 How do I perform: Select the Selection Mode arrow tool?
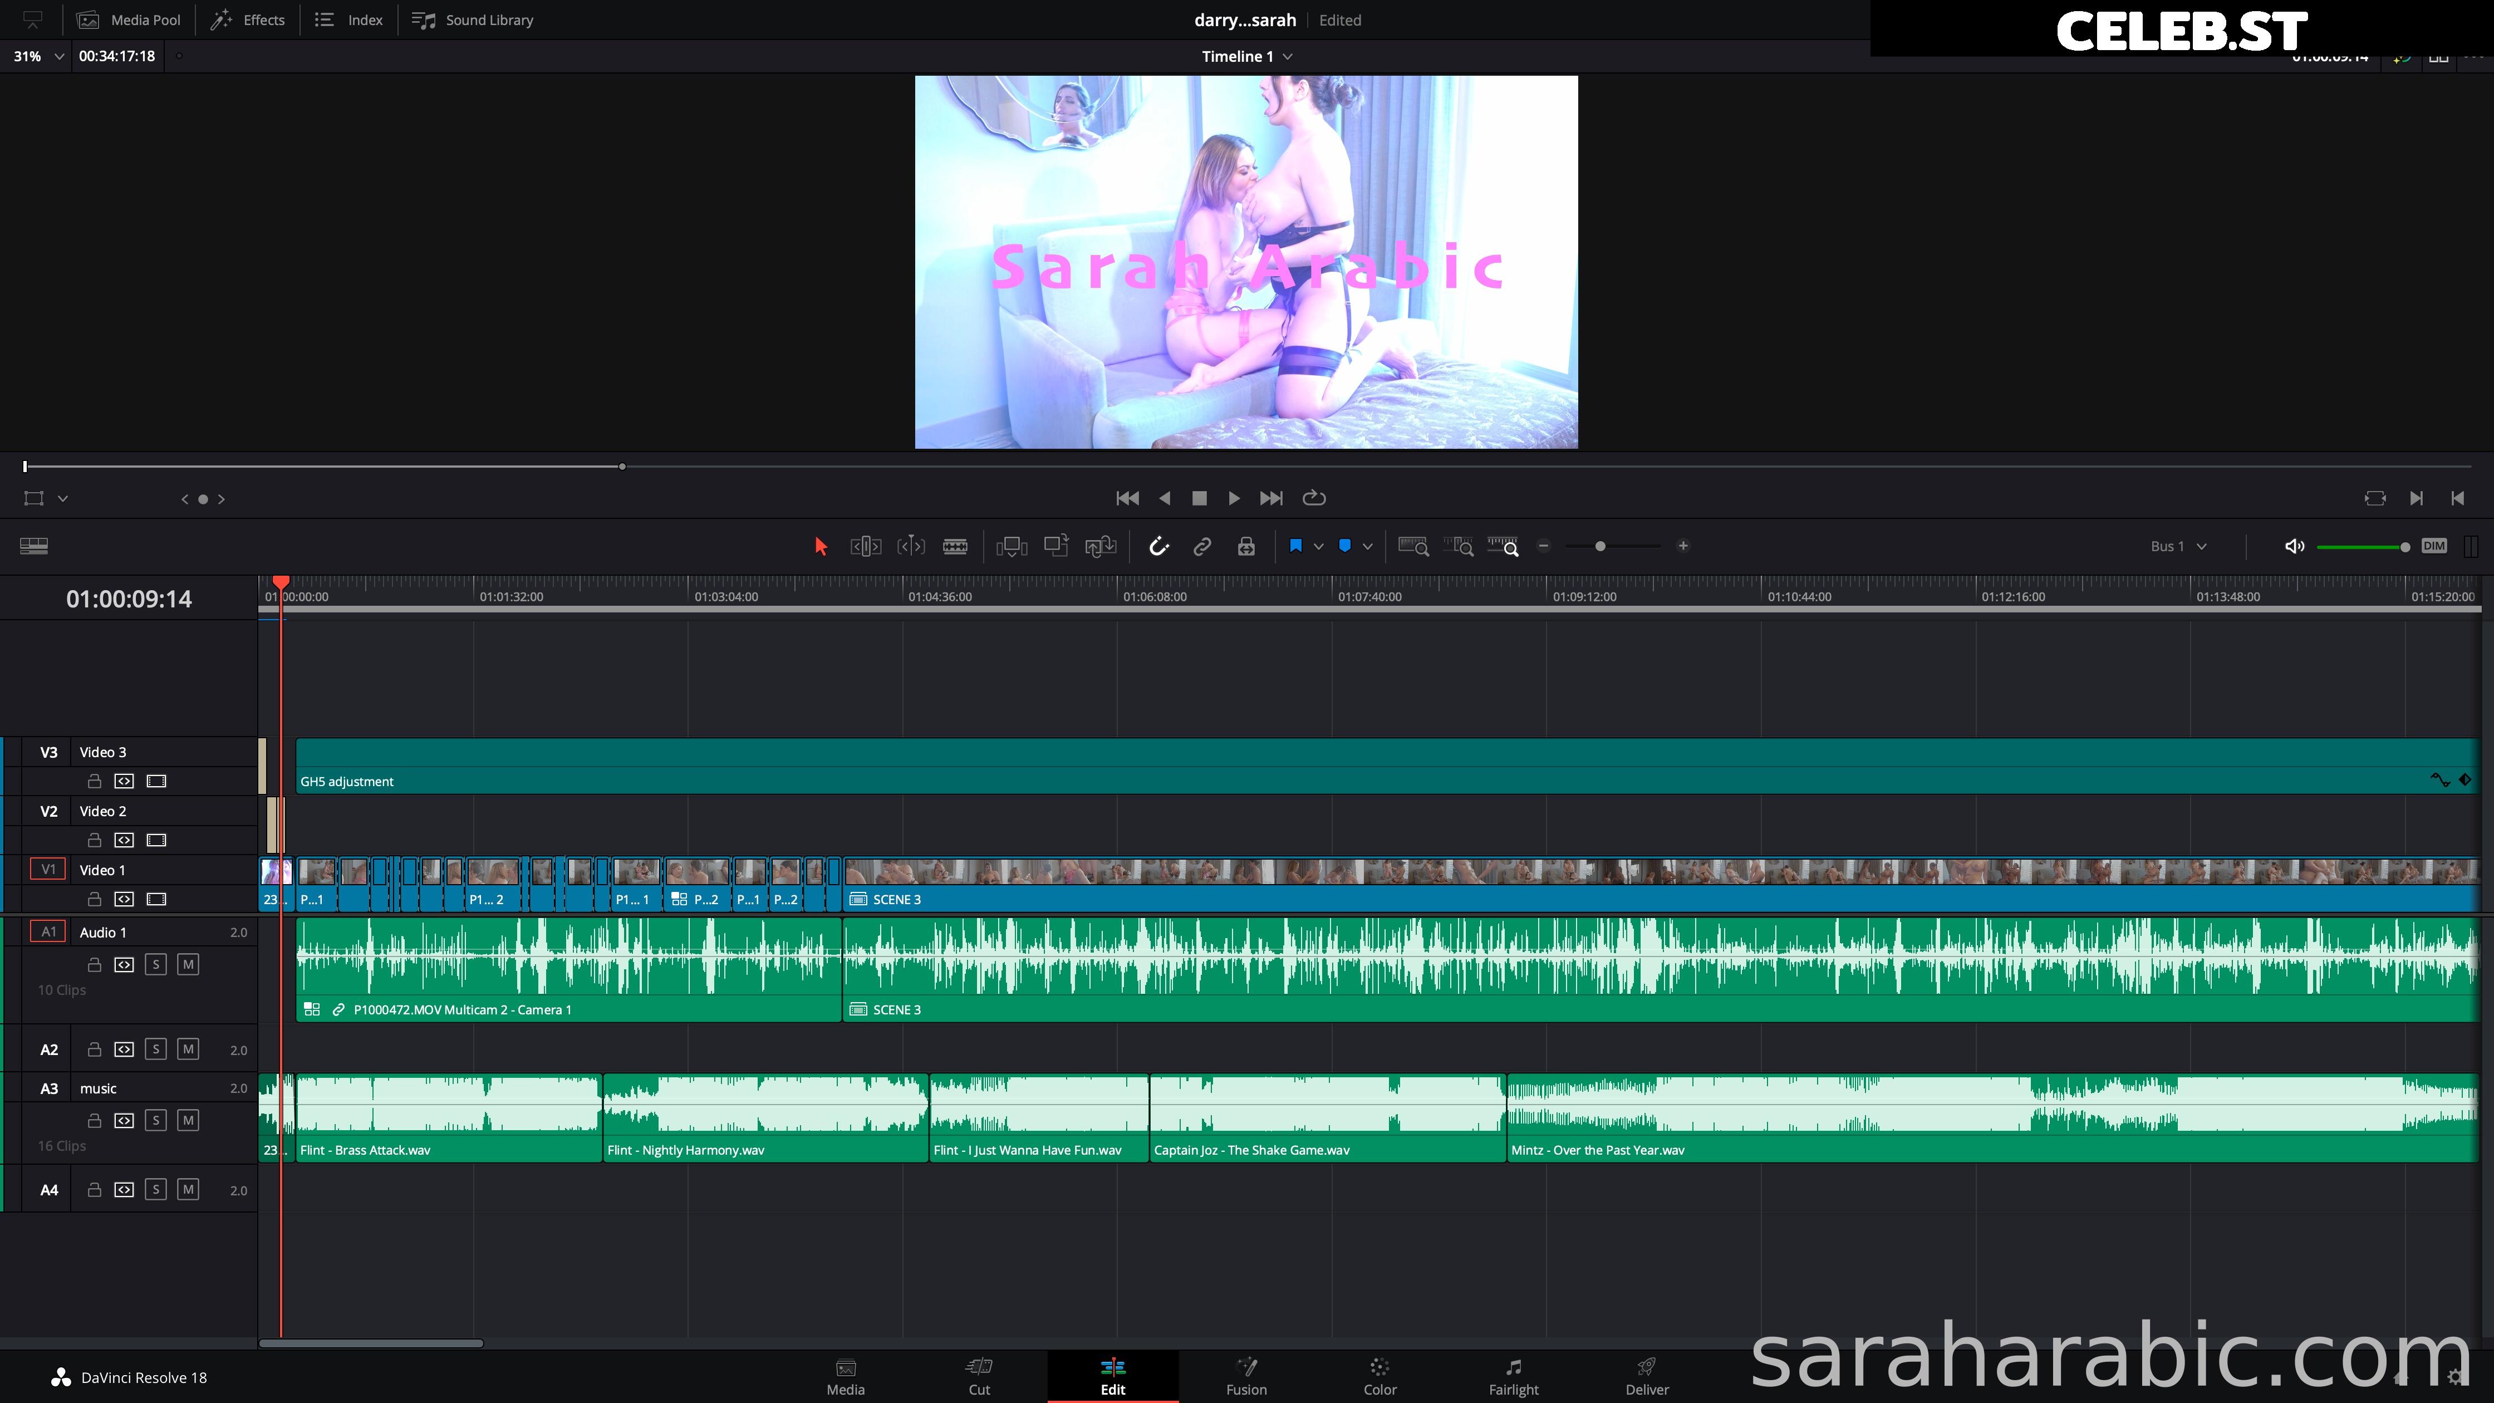coord(821,547)
